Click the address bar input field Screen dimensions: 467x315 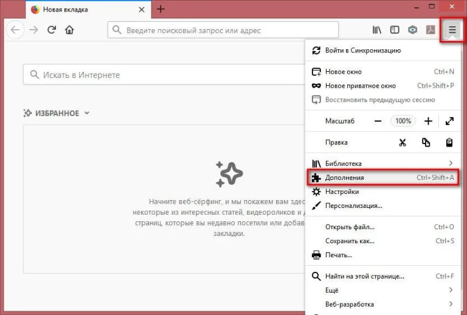pyautogui.click(x=223, y=30)
